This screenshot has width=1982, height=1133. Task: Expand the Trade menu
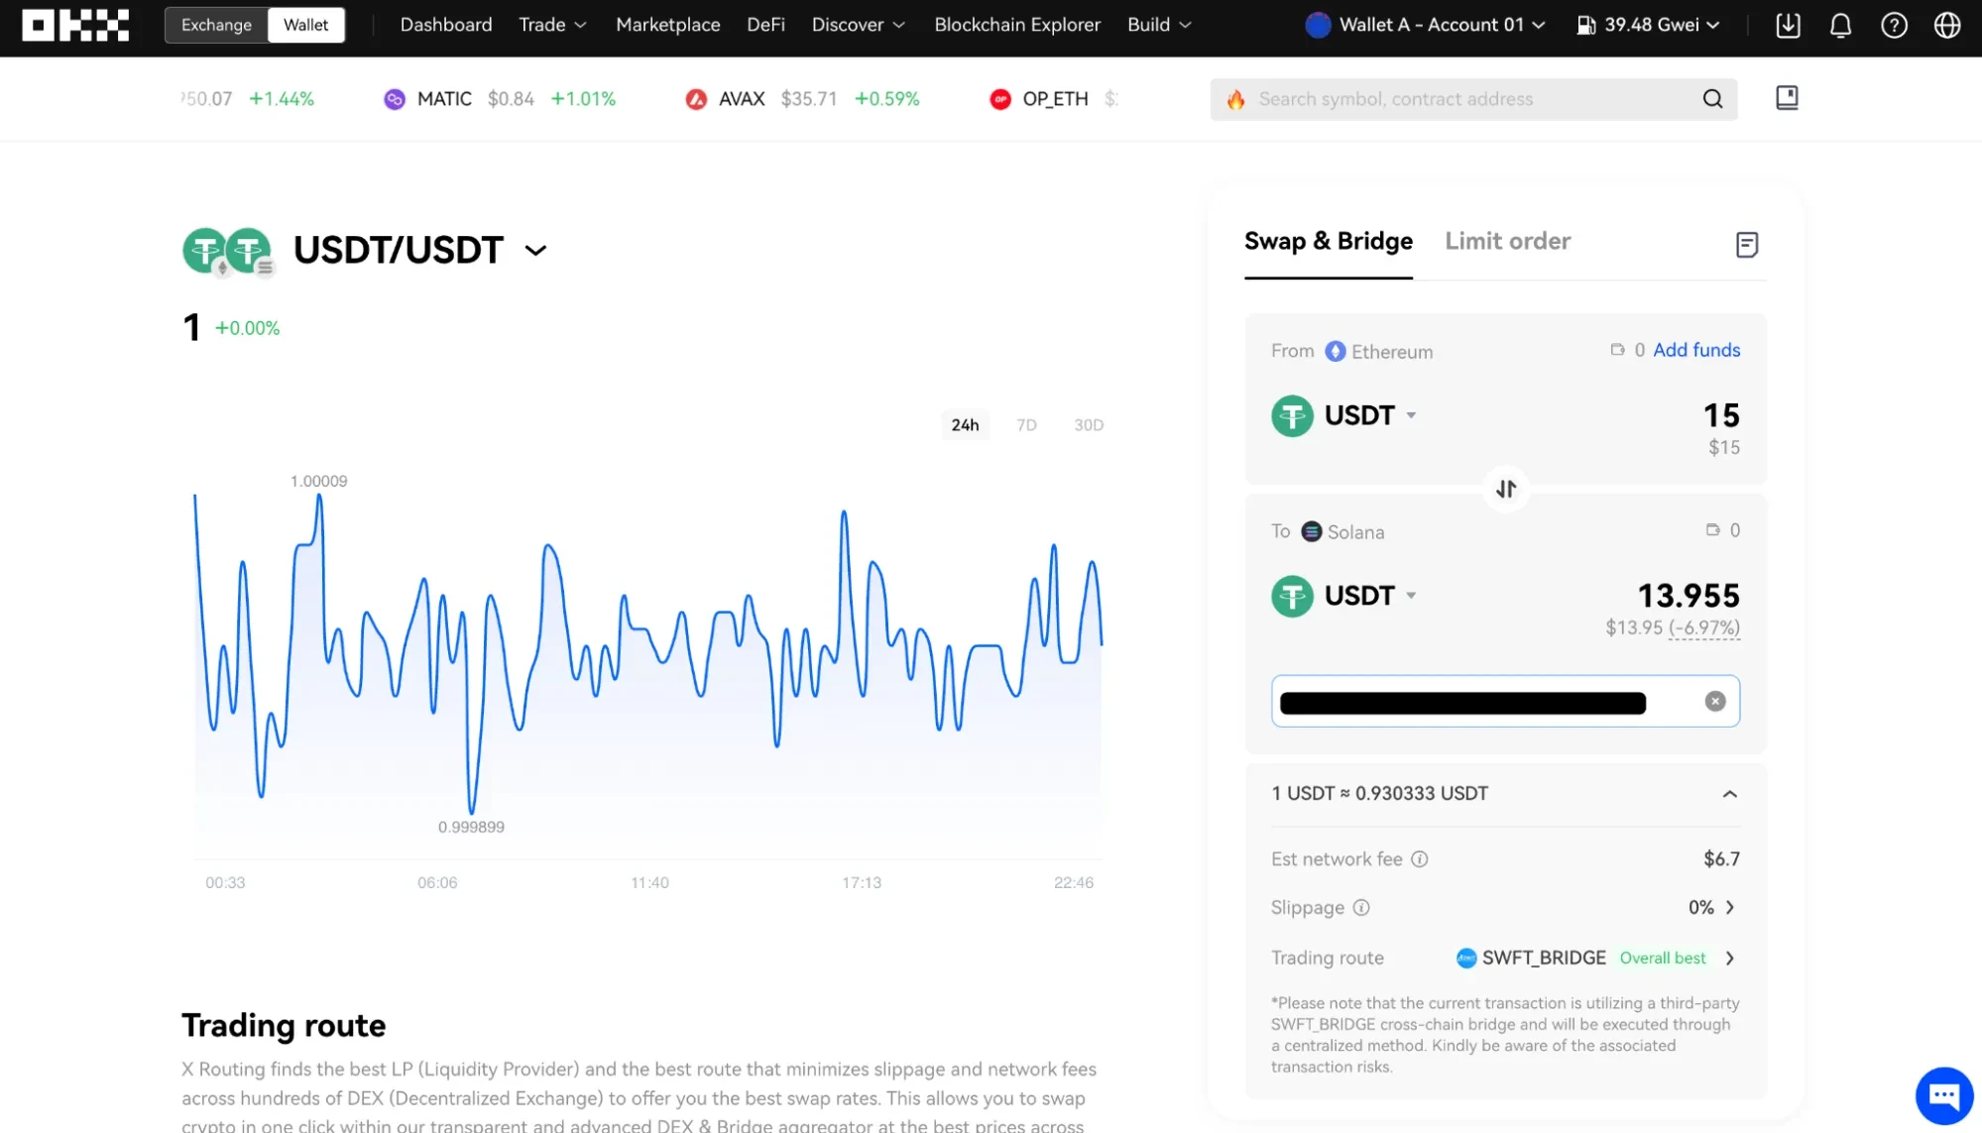(552, 25)
